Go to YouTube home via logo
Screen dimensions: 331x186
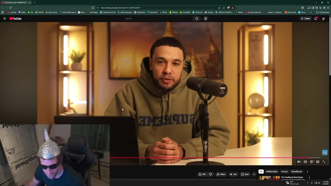[15, 19]
